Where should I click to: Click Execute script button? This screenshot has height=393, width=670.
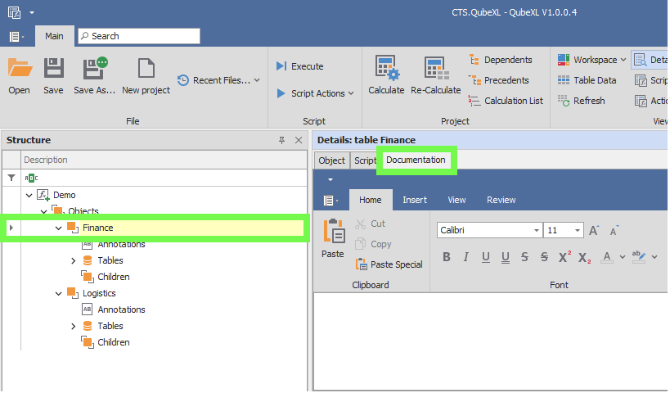tap(299, 66)
